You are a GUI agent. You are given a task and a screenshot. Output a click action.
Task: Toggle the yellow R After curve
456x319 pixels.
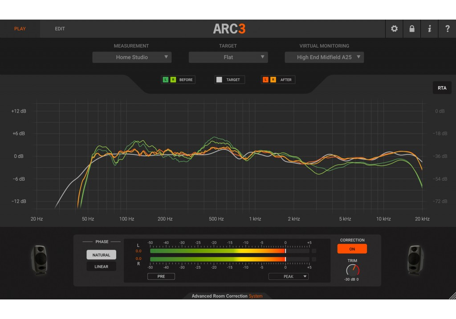[x=273, y=80]
